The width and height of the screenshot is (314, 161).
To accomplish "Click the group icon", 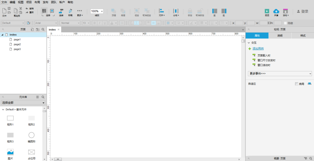I will [x=137, y=11].
